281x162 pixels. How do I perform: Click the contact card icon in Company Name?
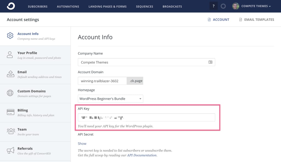click(210, 62)
